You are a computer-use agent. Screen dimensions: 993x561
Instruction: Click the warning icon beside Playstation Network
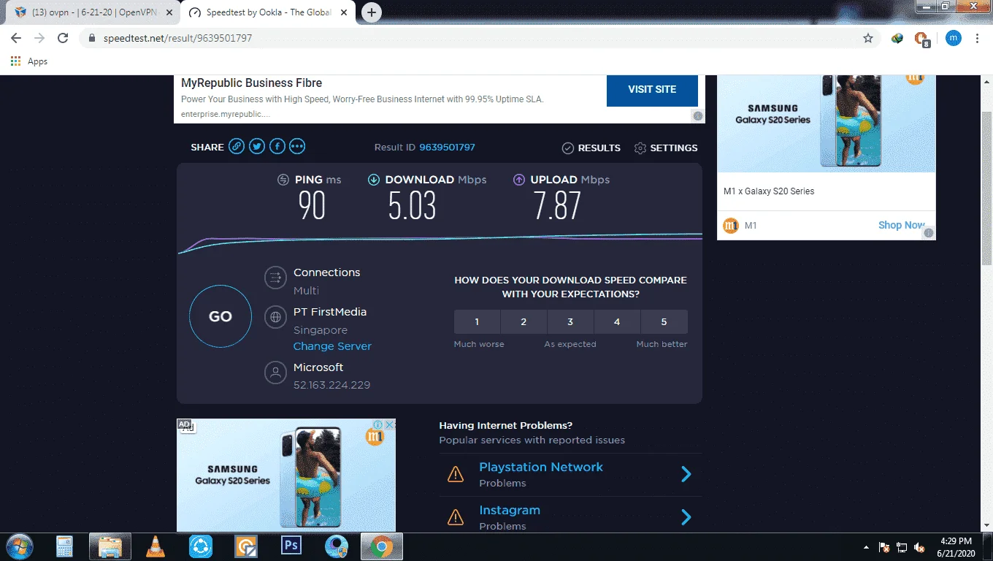456,474
